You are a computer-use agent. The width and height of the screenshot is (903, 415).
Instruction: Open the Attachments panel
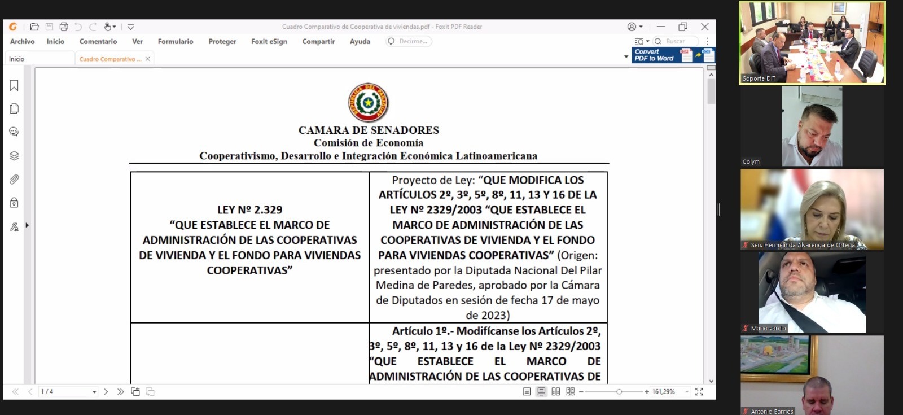click(14, 179)
